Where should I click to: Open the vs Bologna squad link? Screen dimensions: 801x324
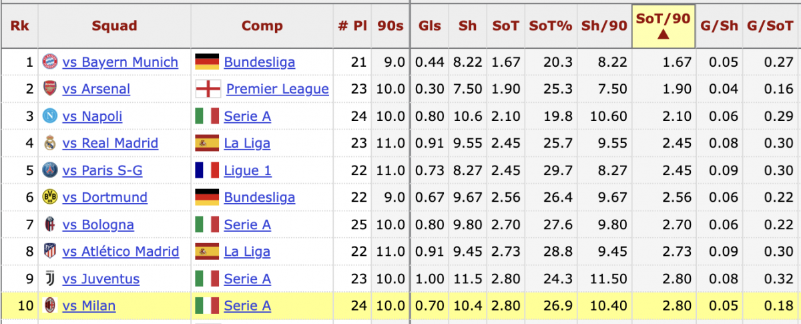(98, 224)
